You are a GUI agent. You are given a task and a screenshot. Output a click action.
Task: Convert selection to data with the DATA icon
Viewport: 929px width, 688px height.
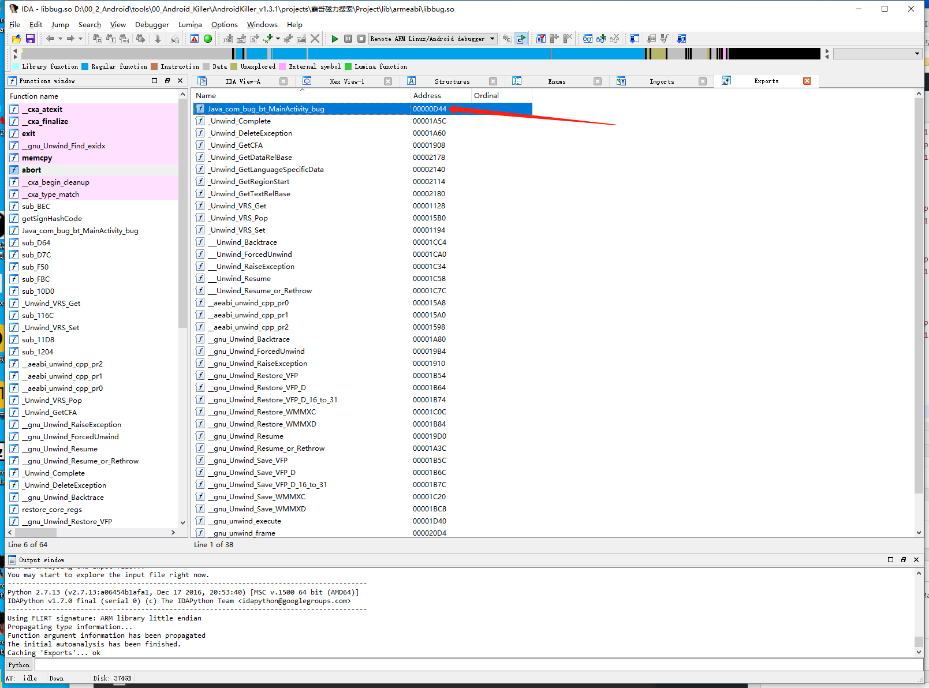[242, 39]
